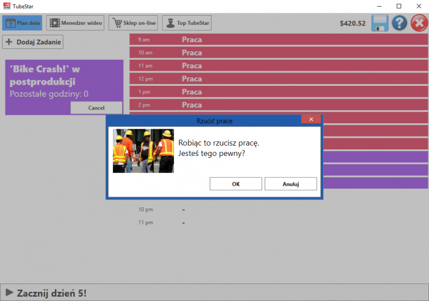
Task: Click the TubeStar app icon in title bar
Action: (x=7, y=6)
